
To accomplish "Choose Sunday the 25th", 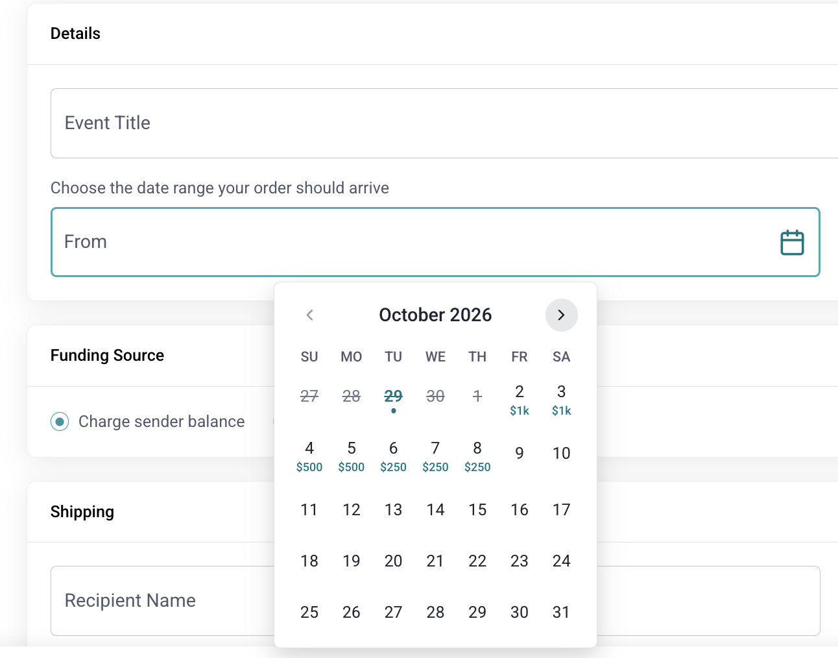I will tap(309, 613).
